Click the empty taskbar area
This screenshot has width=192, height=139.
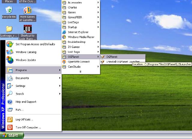click(x=108, y=135)
